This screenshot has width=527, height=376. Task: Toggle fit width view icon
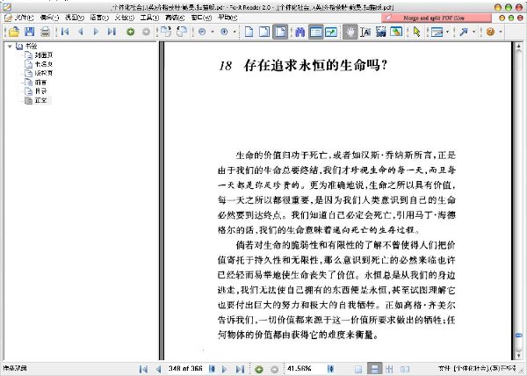click(x=280, y=32)
